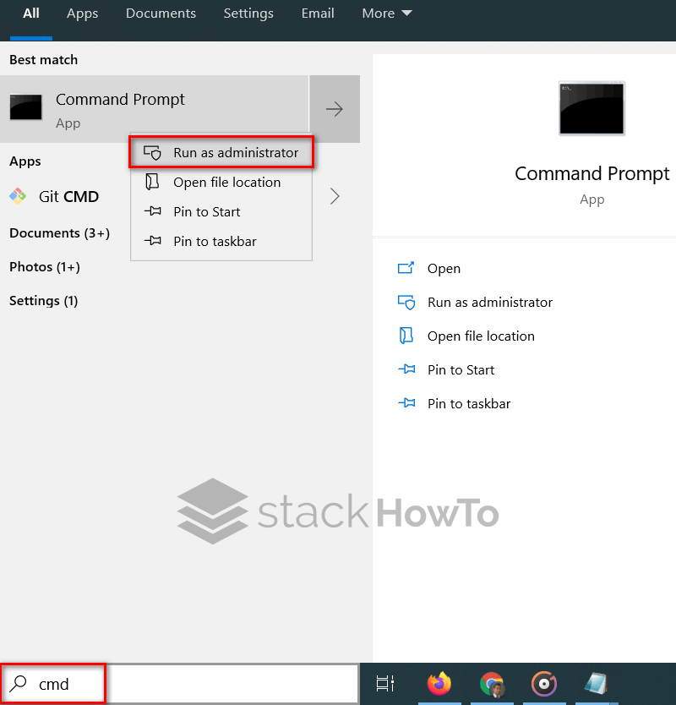
Task: Select Git CMD under Apps
Action: 68,196
